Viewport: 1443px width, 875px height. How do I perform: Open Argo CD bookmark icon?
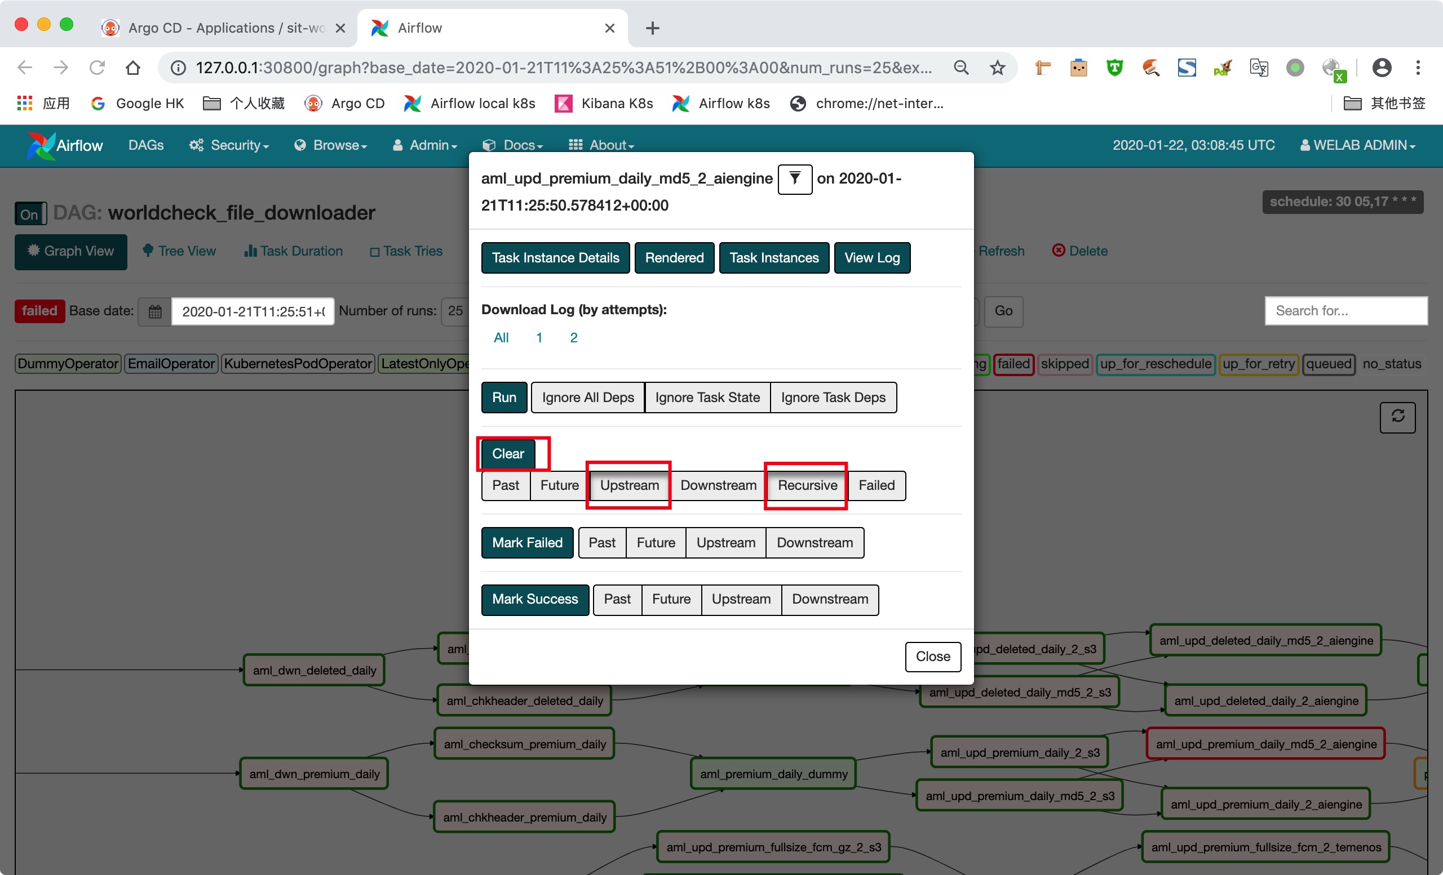click(313, 104)
